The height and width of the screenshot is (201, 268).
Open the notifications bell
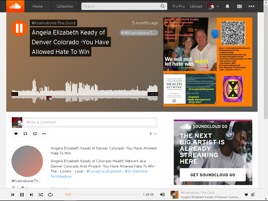tap(227, 6)
